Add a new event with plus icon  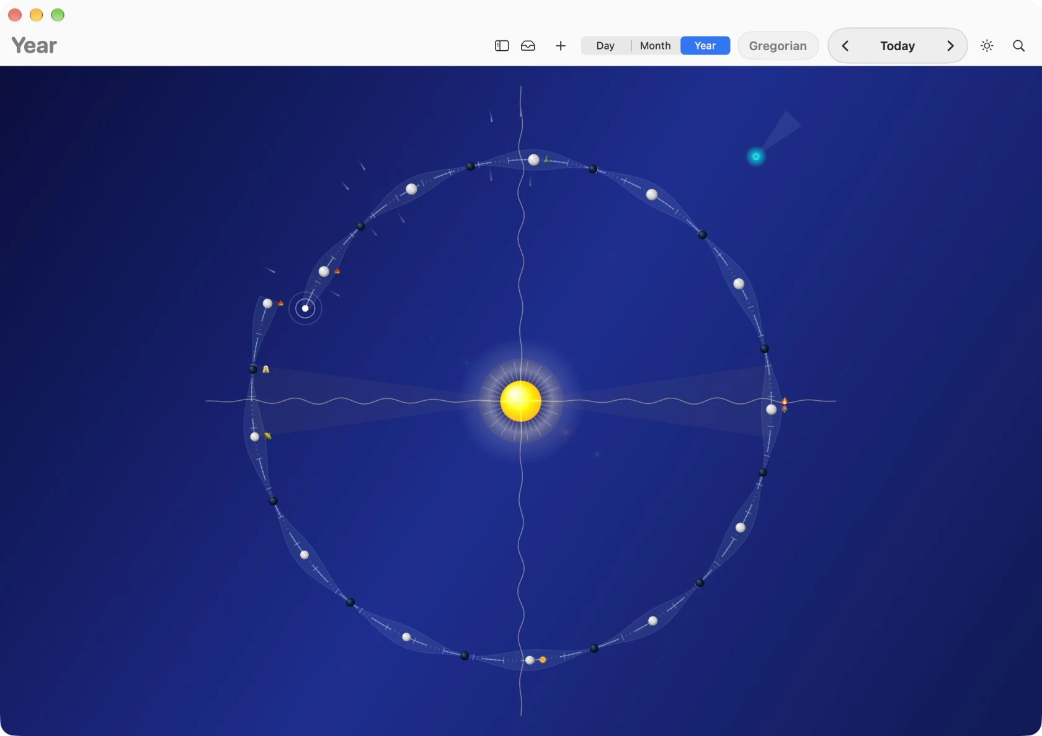[561, 46]
